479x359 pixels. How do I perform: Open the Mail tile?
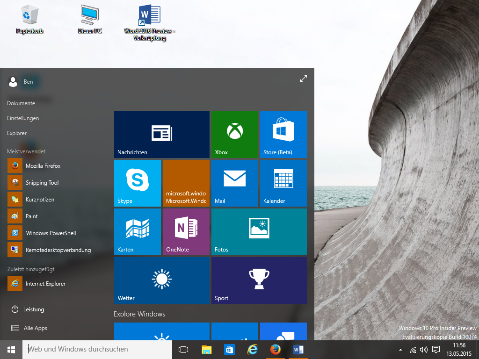pyautogui.click(x=235, y=183)
